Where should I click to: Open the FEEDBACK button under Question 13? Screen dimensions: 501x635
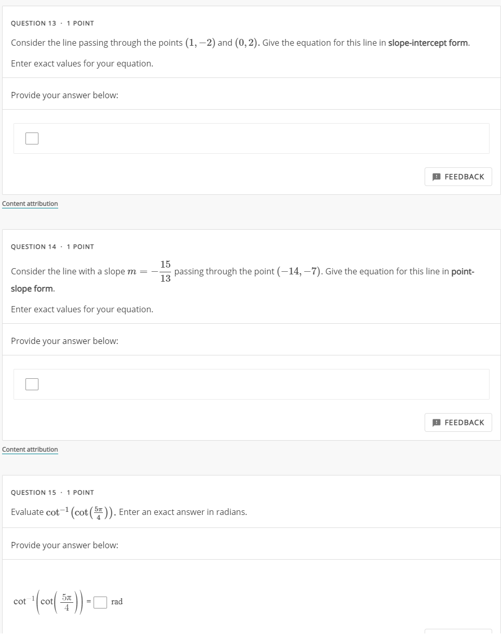(458, 177)
